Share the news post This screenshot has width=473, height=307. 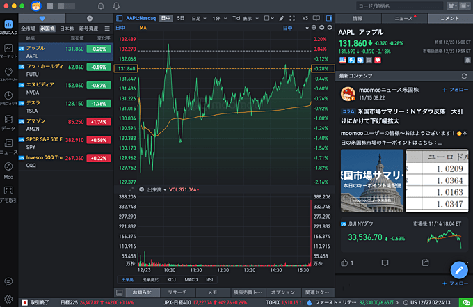(425, 262)
